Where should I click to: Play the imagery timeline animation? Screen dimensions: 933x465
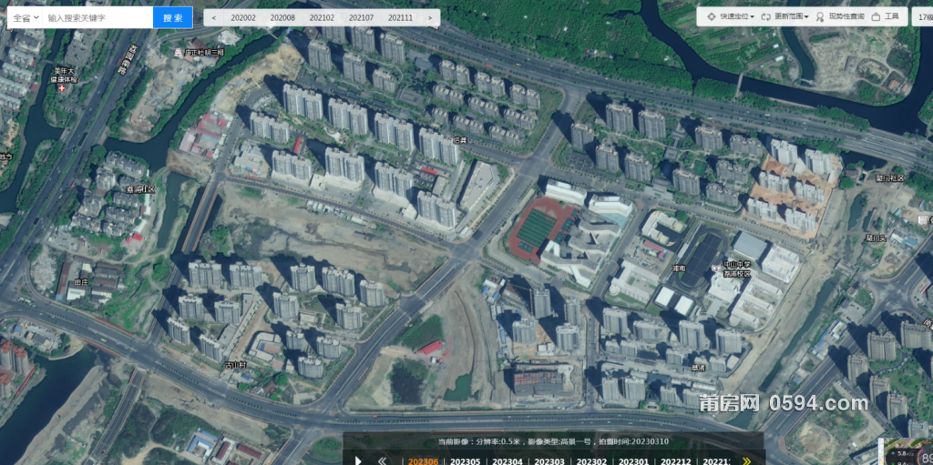(358, 460)
